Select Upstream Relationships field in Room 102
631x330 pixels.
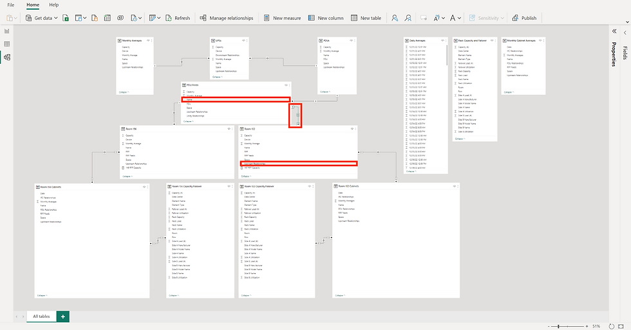tap(299, 164)
